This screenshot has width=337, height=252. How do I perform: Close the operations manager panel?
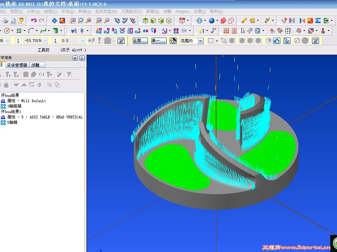click(x=82, y=58)
